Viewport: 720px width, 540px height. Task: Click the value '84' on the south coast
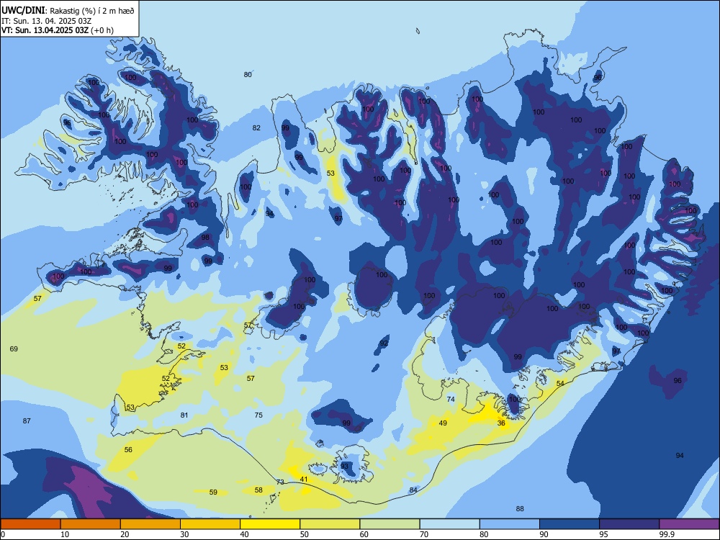413,490
